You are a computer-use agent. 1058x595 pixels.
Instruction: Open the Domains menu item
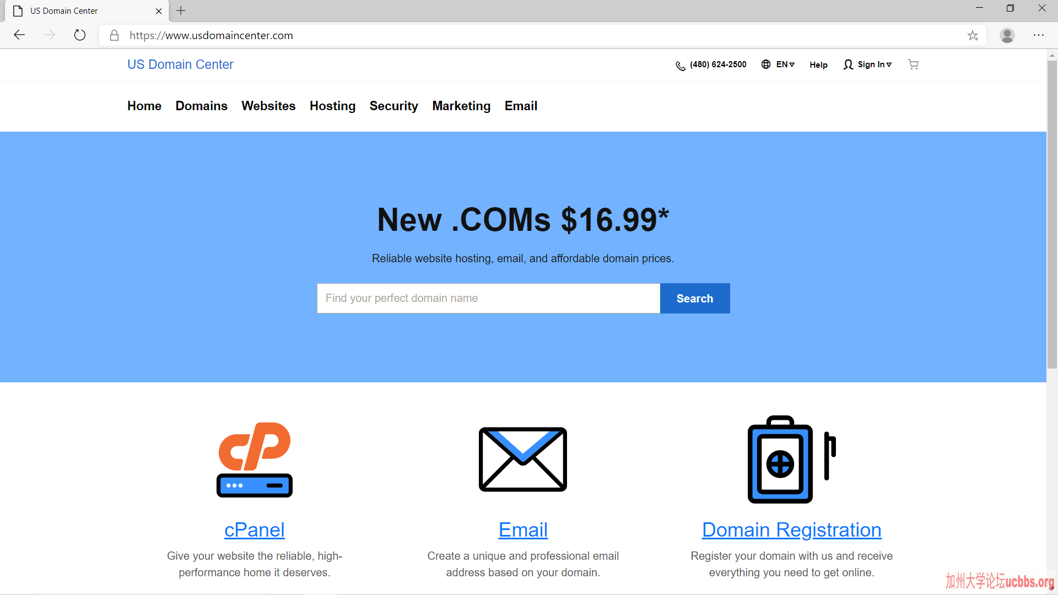click(201, 106)
